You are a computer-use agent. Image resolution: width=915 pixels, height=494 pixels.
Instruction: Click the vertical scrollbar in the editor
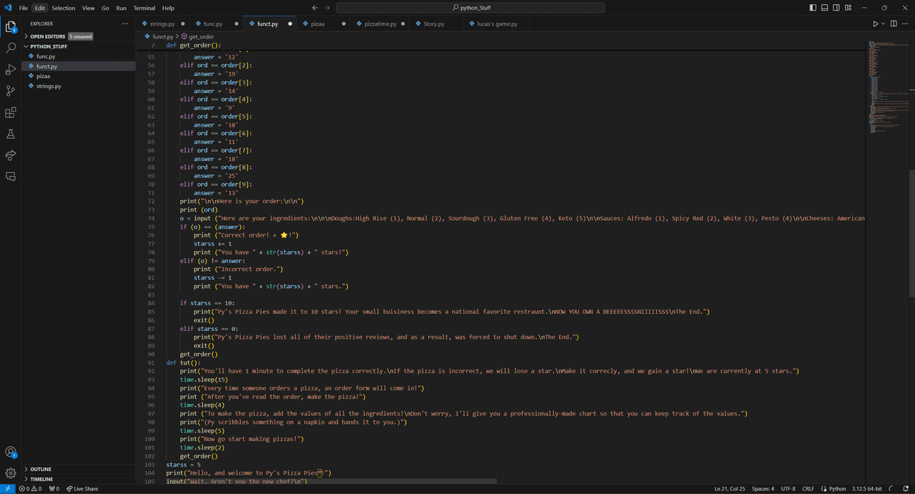click(x=912, y=232)
